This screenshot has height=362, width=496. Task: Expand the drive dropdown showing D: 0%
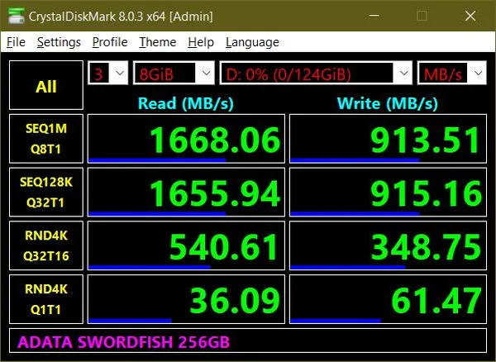[316, 73]
